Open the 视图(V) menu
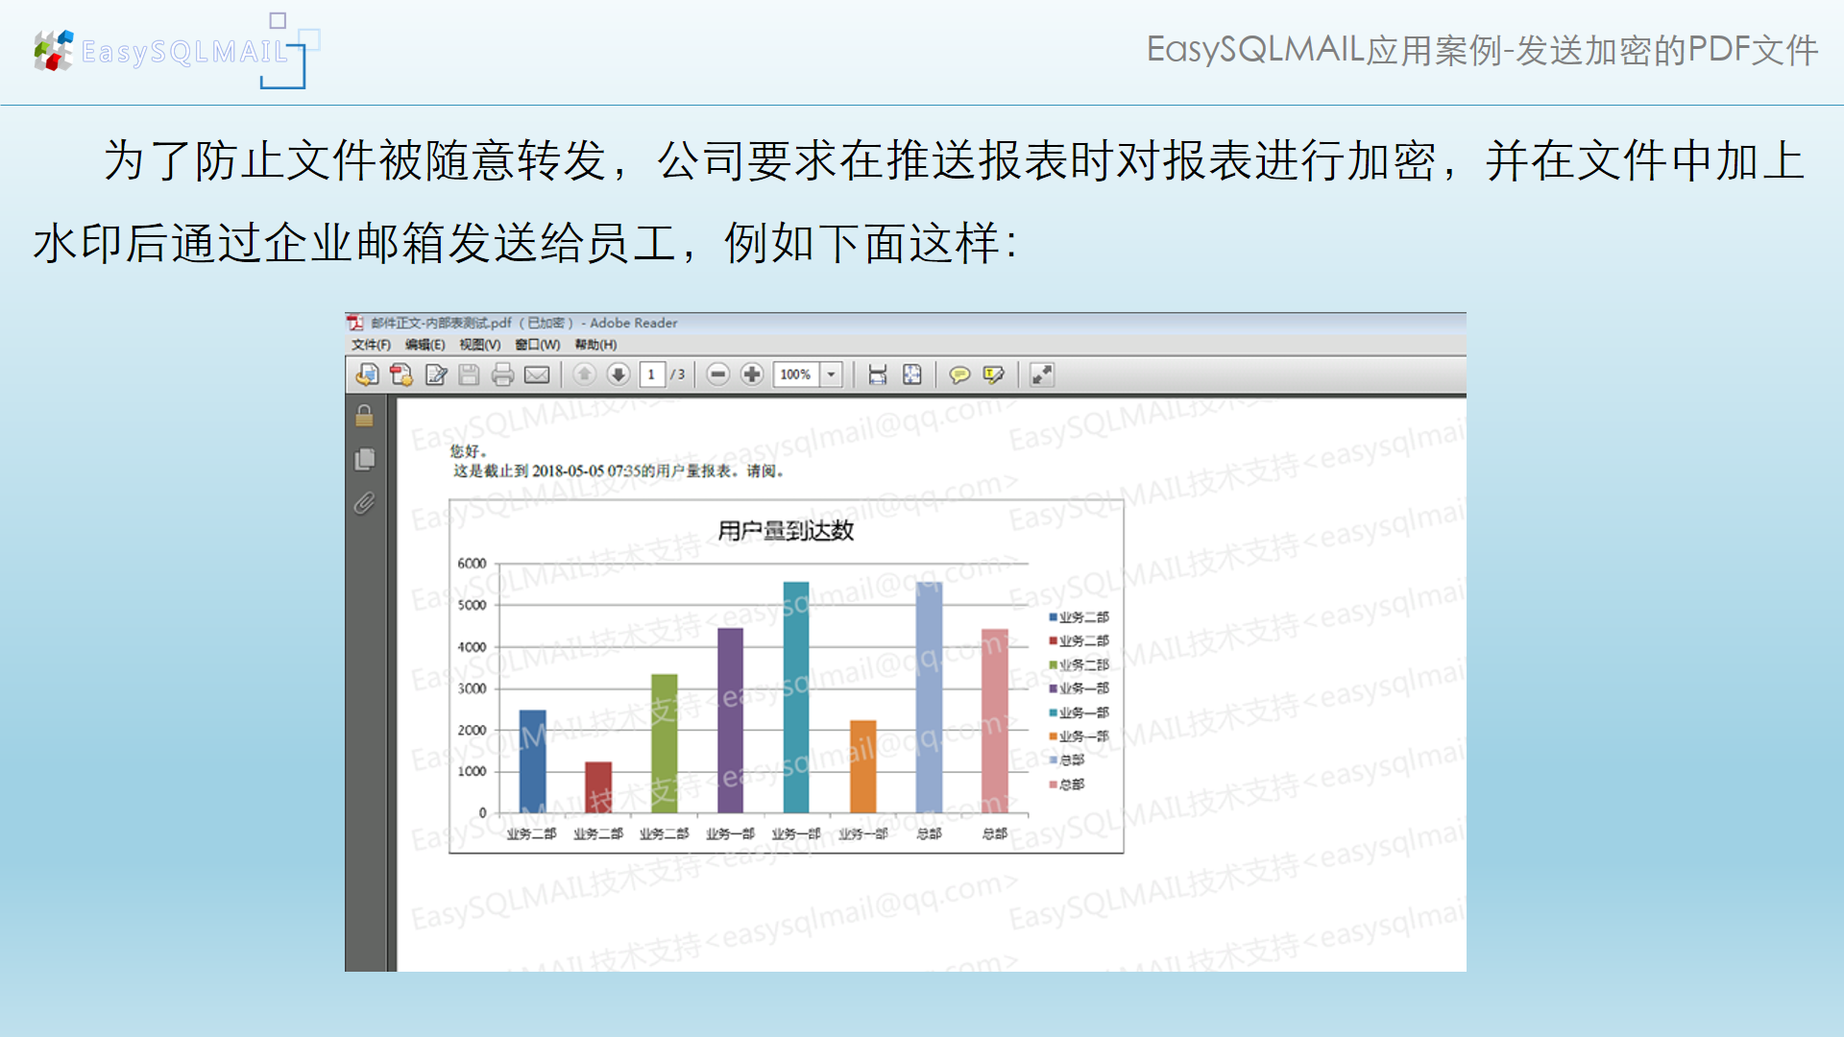1844x1037 pixels. click(x=479, y=345)
